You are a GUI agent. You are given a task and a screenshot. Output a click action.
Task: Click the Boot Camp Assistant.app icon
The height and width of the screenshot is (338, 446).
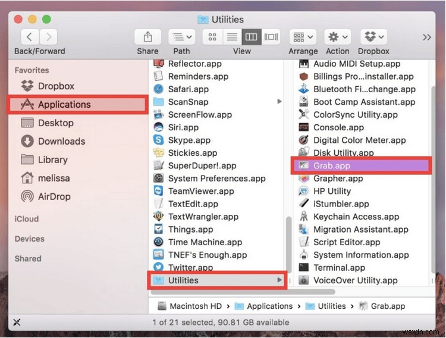click(x=303, y=102)
